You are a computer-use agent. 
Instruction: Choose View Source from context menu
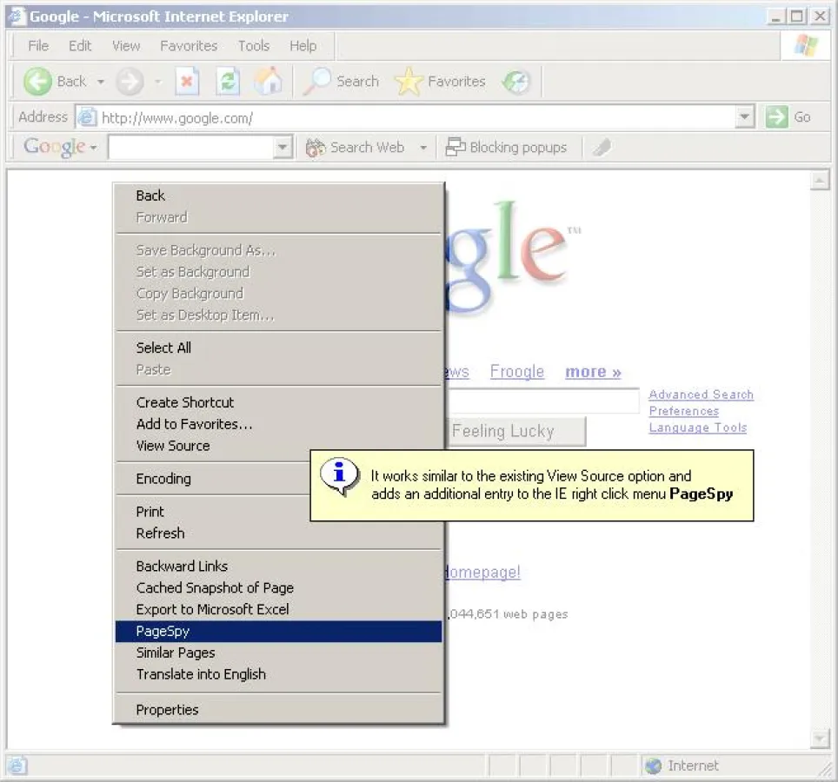[173, 446]
